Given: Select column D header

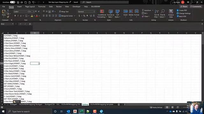Looking at the screenshot, I should [35, 33].
